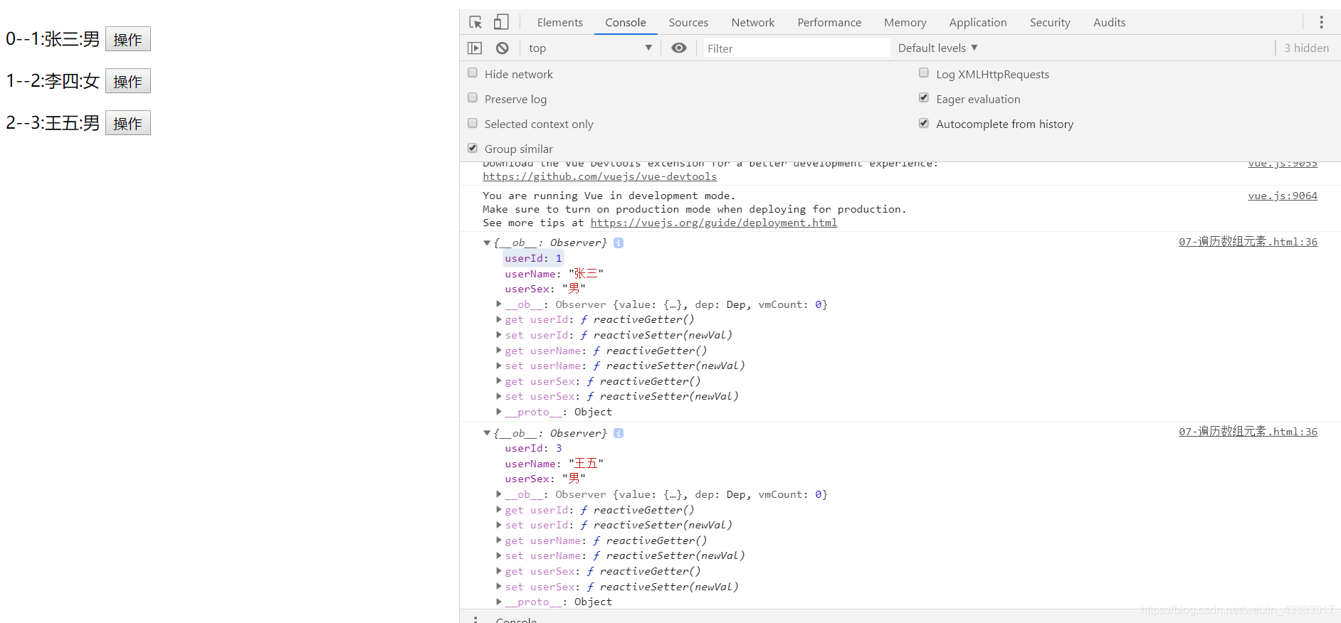Image resolution: width=1341 pixels, height=623 pixels.
Task: Toggle the device toolbar icon
Action: click(501, 22)
